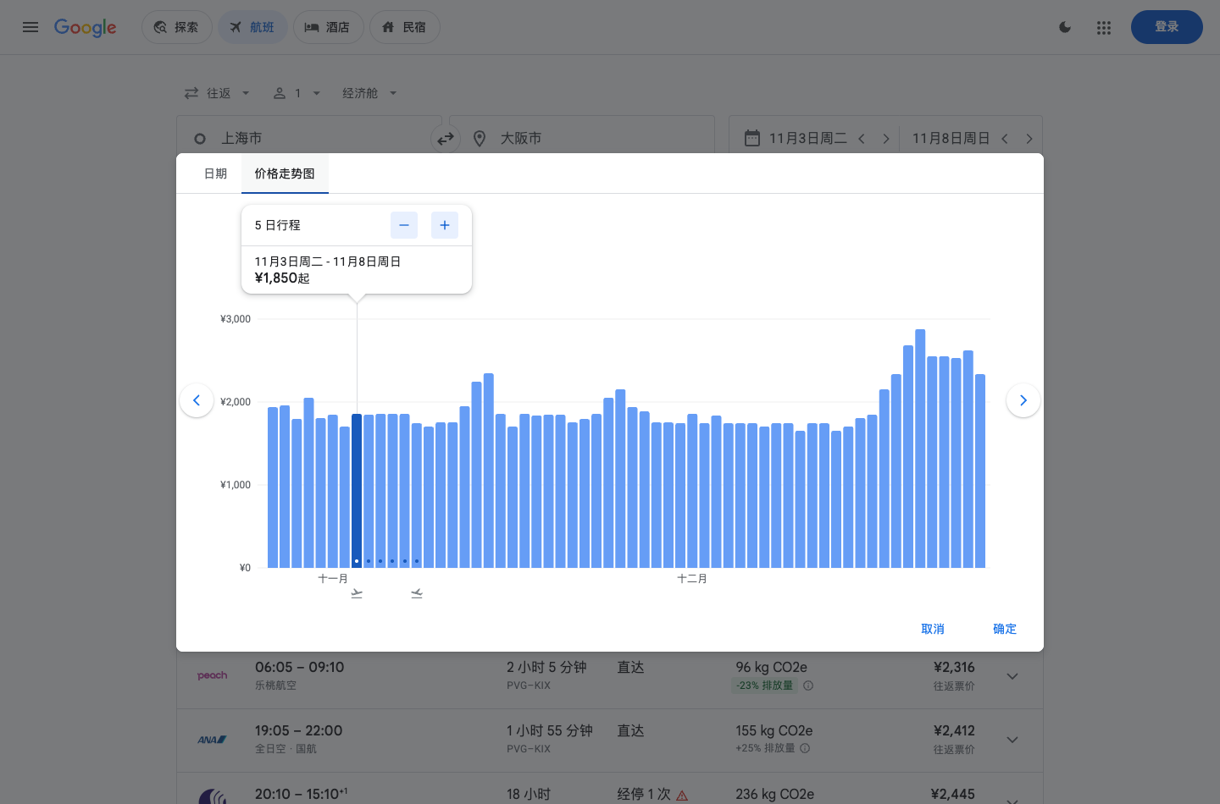Open the 经济舱 cabin class dropdown
This screenshot has height=804, width=1220.
click(x=369, y=93)
